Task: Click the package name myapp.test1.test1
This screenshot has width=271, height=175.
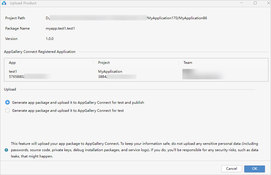Action: 60,28
